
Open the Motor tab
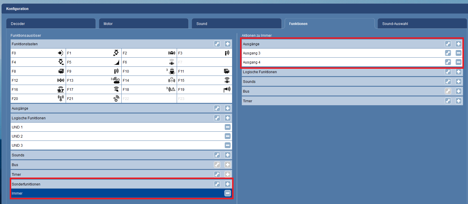tap(143, 24)
